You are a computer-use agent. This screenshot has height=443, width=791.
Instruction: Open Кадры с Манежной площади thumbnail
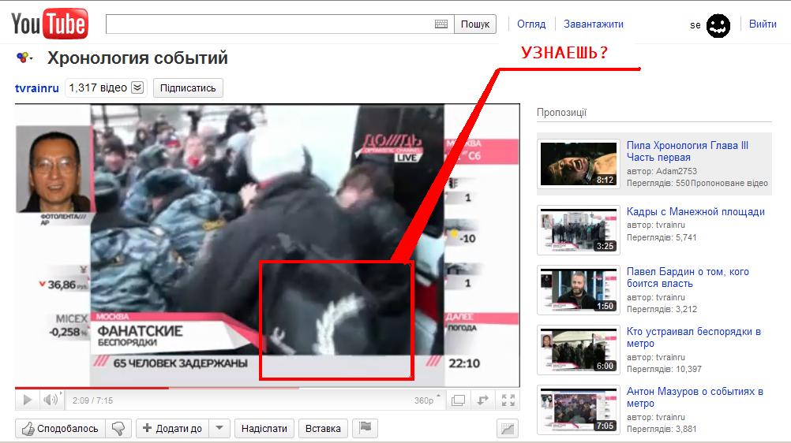coord(577,230)
